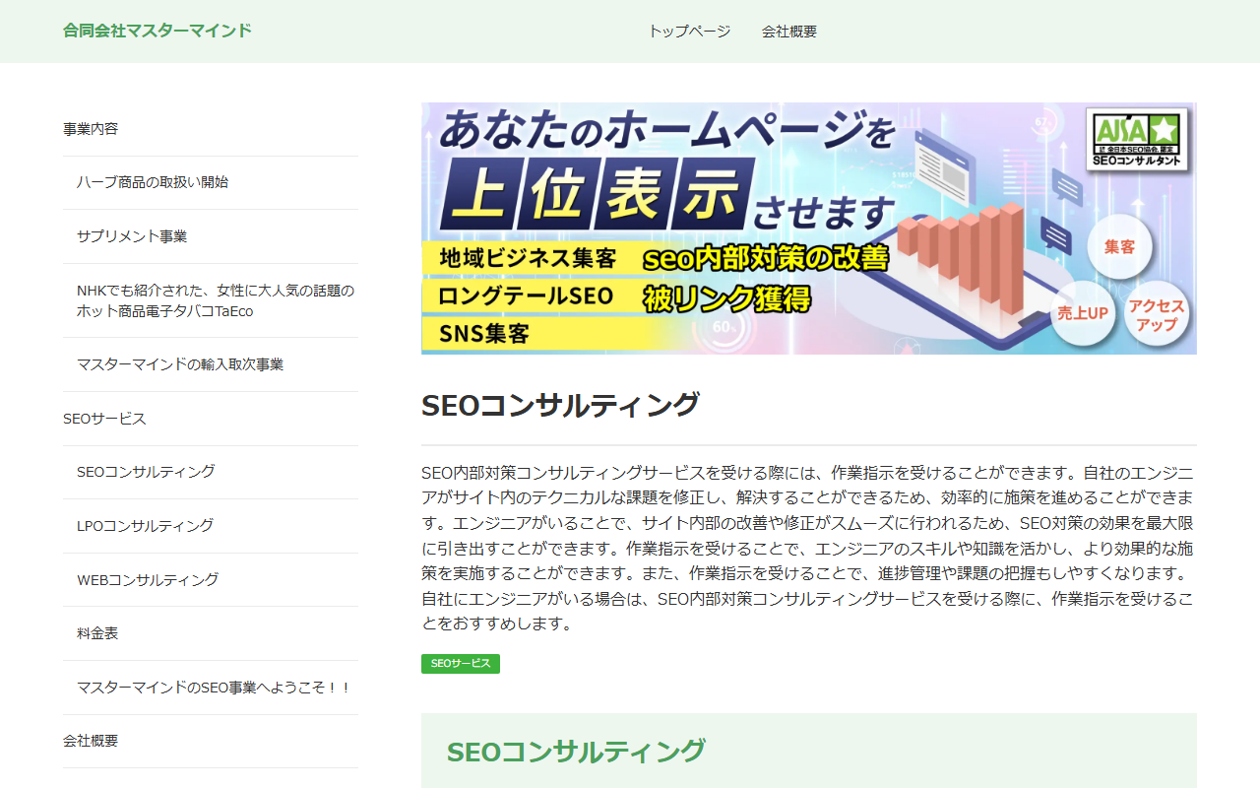
Task: Open 事業内容 in the sidebar
Action: [91, 129]
